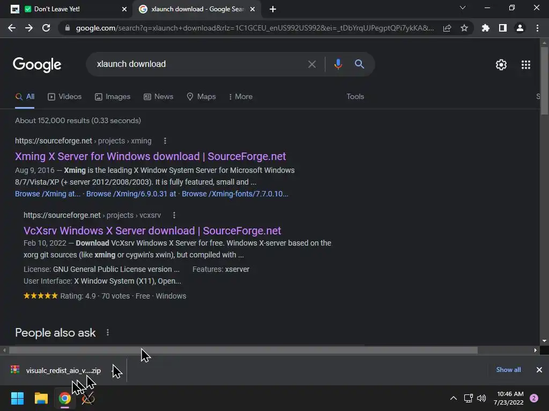Image resolution: width=549 pixels, height=411 pixels.
Task: Open the People also ask options menu
Action: click(x=107, y=333)
